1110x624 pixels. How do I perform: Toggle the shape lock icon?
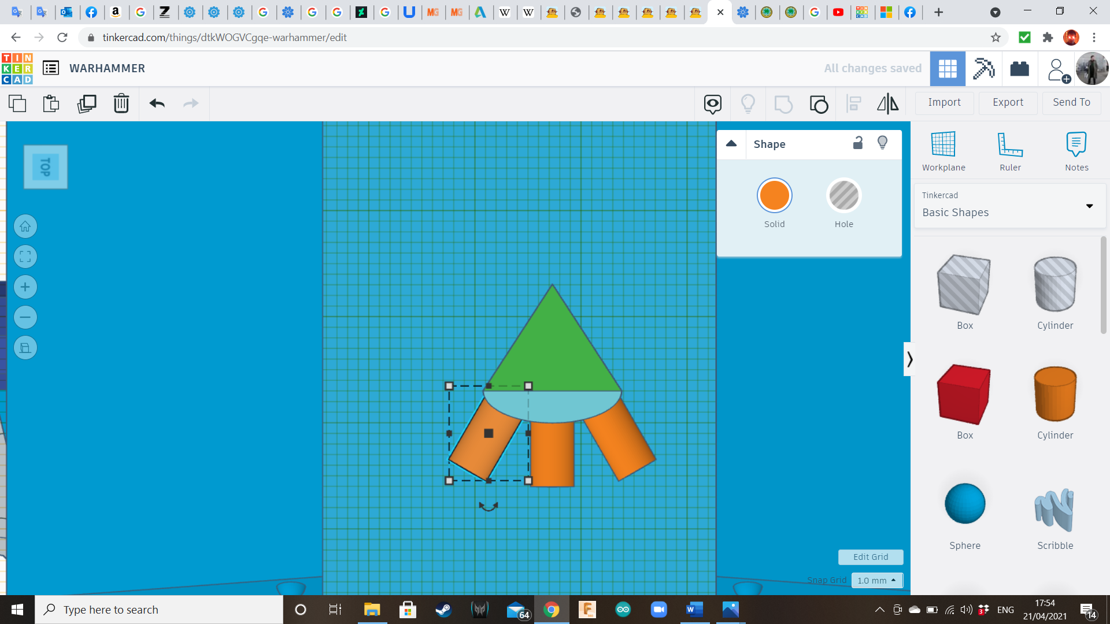pos(858,143)
